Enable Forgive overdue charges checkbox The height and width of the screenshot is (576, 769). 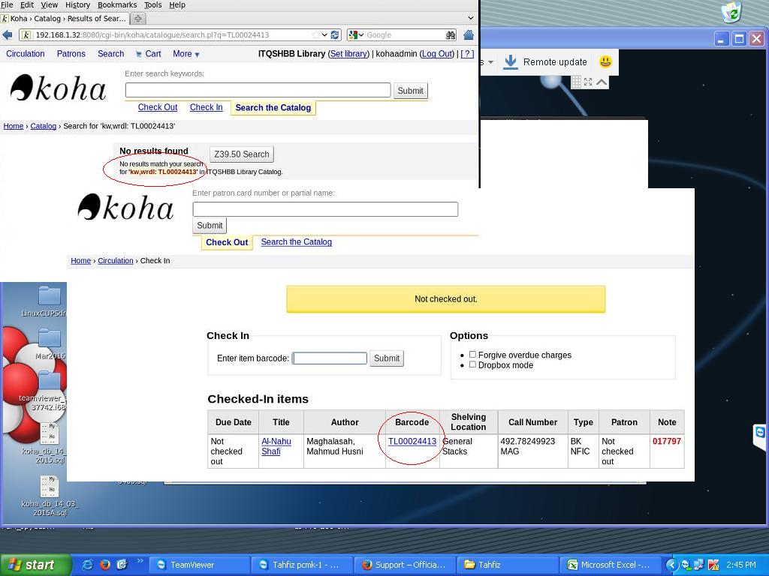pyautogui.click(x=472, y=355)
